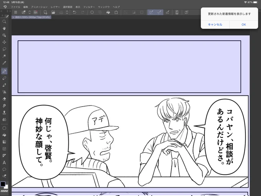Open the ファイル menu
The width and height of the screenshot is (261, 196).
[x=15, y=7]
